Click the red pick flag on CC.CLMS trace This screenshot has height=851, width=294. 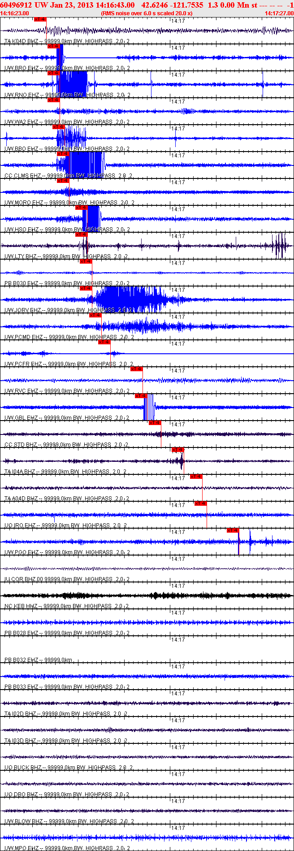point(63,154)
